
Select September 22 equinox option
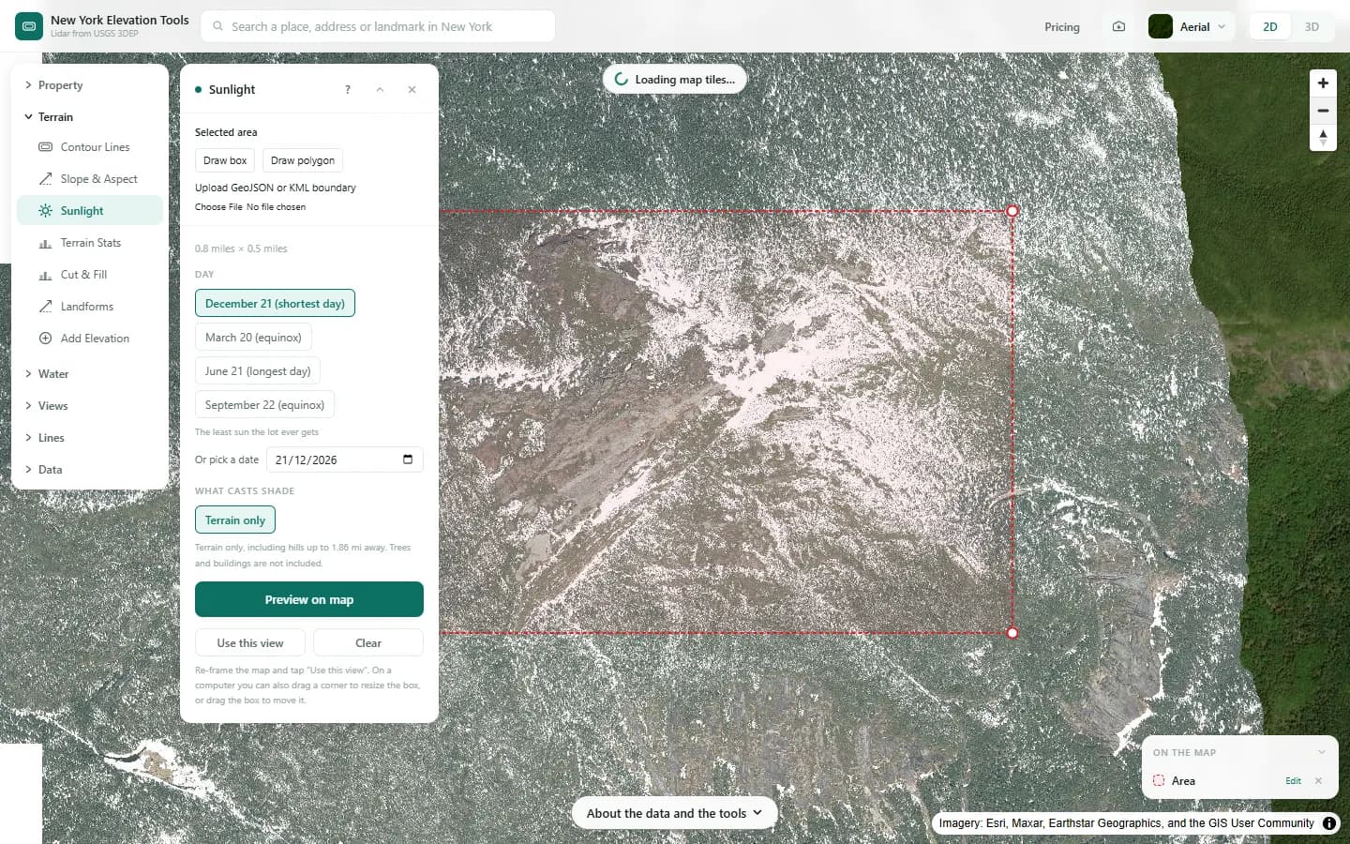click(264, 404)
